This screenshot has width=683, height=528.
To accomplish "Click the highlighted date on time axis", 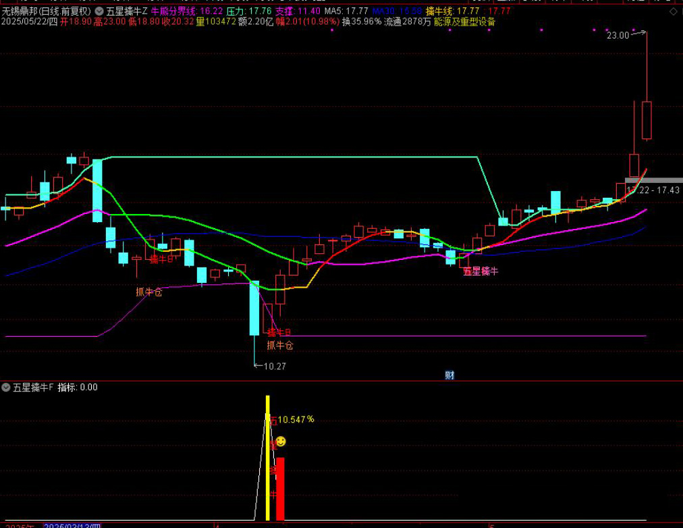I will [x=73, y=525].
